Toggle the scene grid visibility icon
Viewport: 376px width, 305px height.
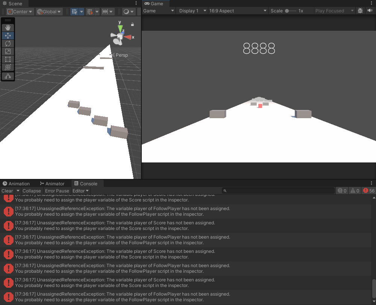click(x=74, y=12)
